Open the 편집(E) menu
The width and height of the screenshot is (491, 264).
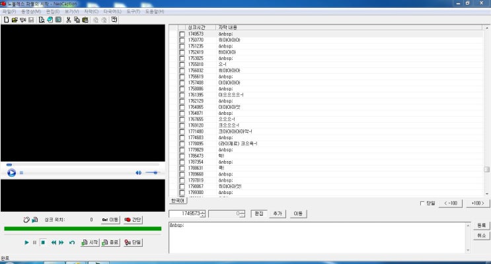click(53, 11)
